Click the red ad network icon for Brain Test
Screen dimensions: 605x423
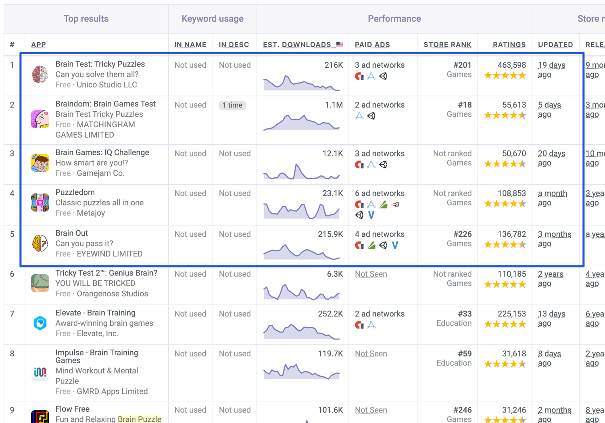pyautogui.click(x=359, y=76)
